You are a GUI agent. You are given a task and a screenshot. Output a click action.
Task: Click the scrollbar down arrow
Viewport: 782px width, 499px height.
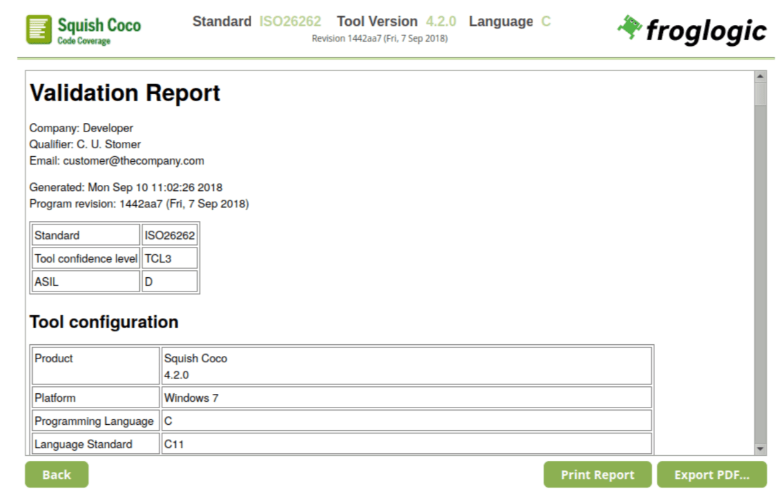(x=760, y=448)
